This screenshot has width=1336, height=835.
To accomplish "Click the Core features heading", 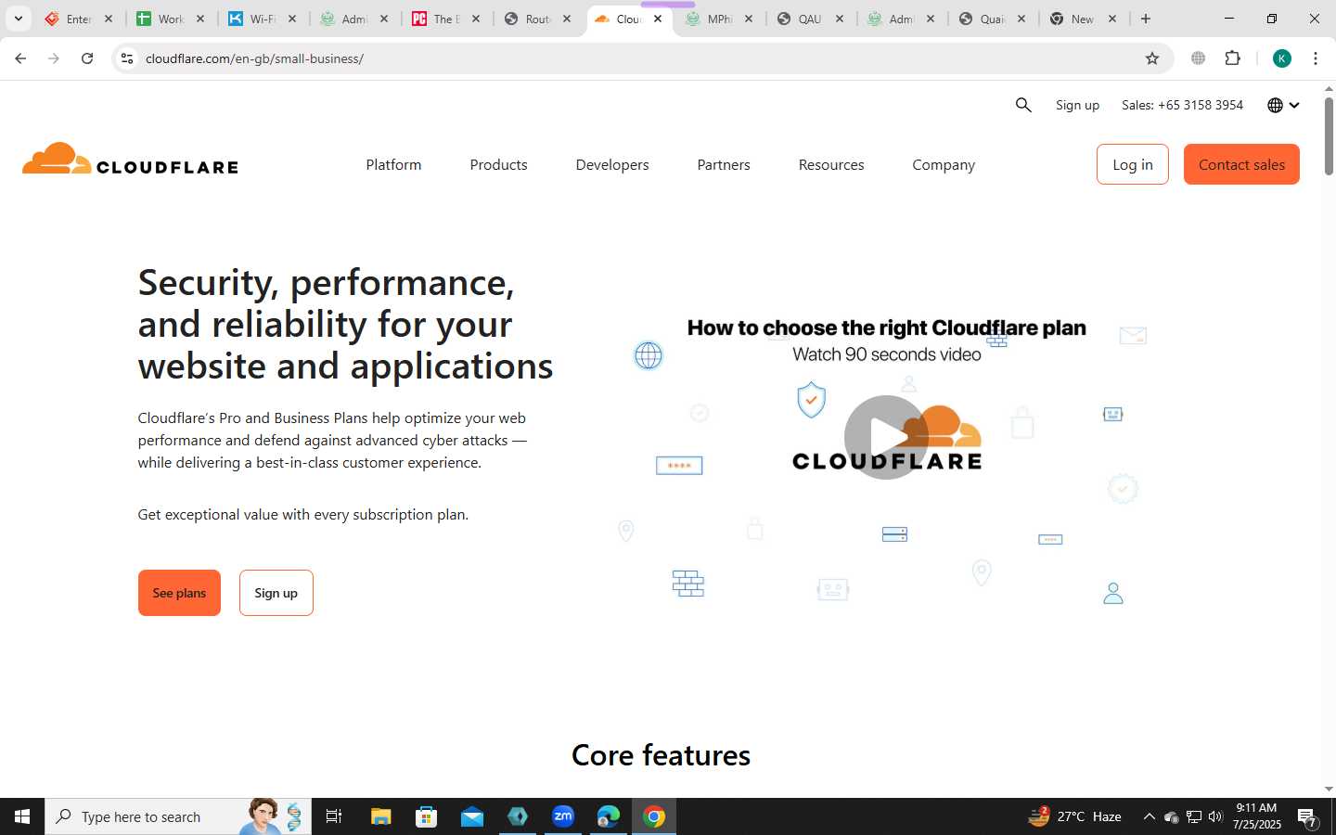I will (x=661, y=755).
